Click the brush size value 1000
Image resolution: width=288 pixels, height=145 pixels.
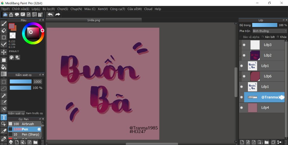[37, 82]
